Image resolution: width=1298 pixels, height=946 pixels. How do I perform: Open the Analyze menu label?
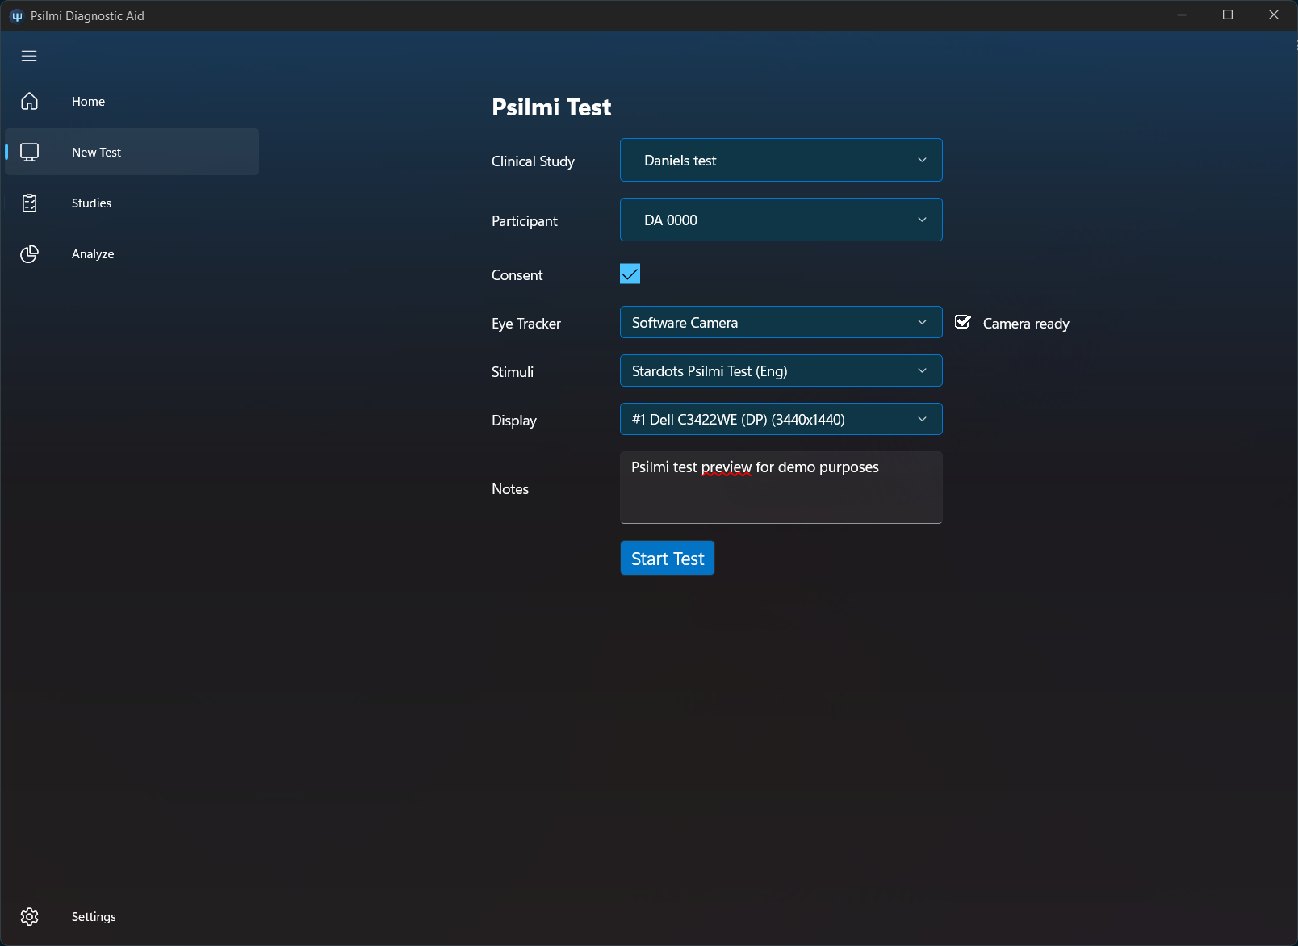point(93,254)
